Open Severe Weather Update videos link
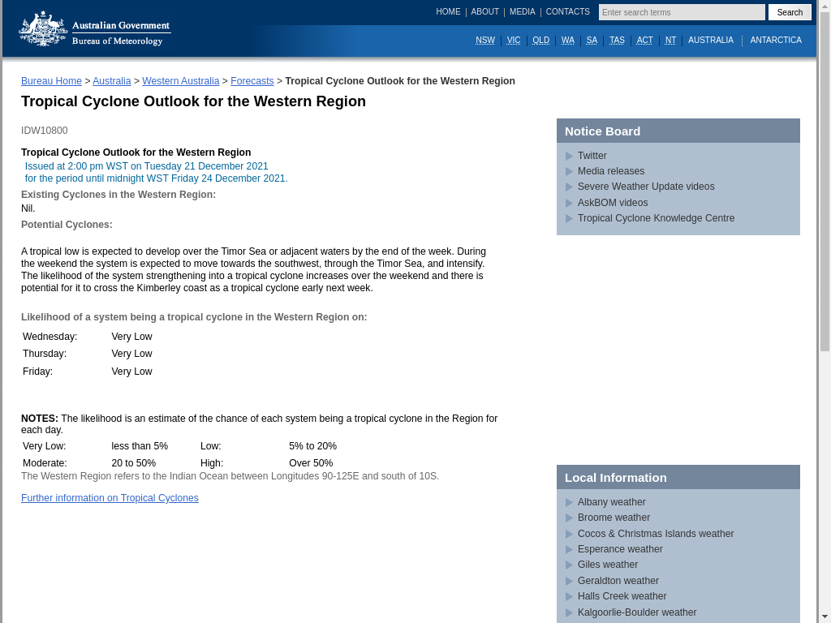Viewport: 831px width, 623px height. pos(646,187)
